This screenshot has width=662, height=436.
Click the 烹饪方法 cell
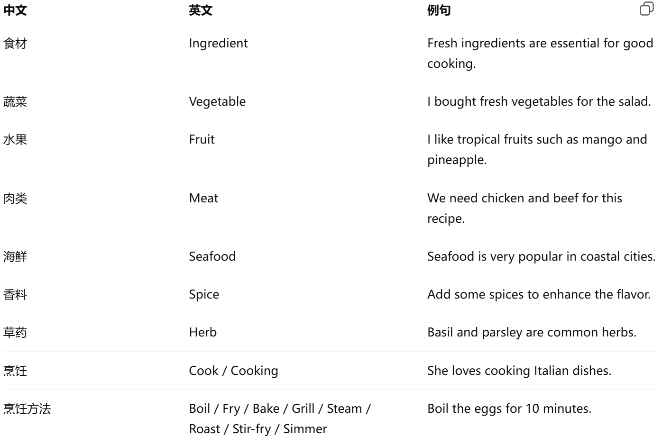point(27,409)
